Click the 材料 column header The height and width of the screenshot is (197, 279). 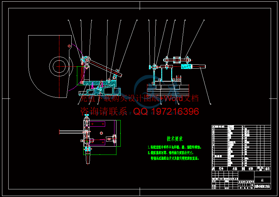[x=251, y=168]
